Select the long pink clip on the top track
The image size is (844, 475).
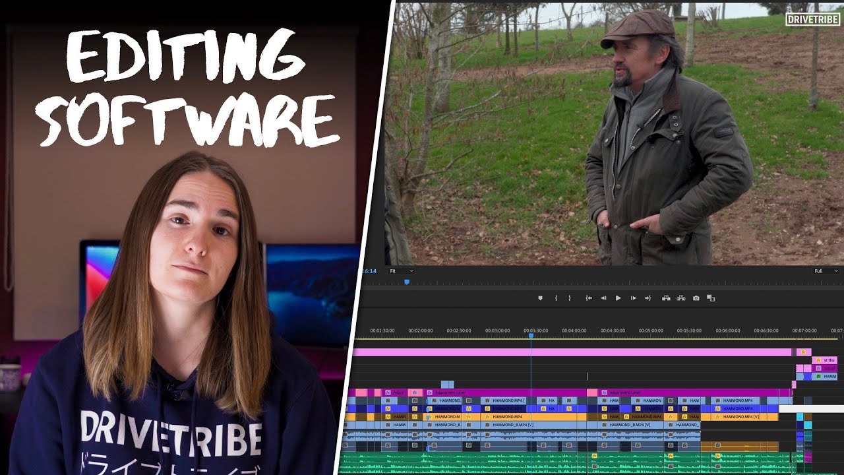click(572, 352)
